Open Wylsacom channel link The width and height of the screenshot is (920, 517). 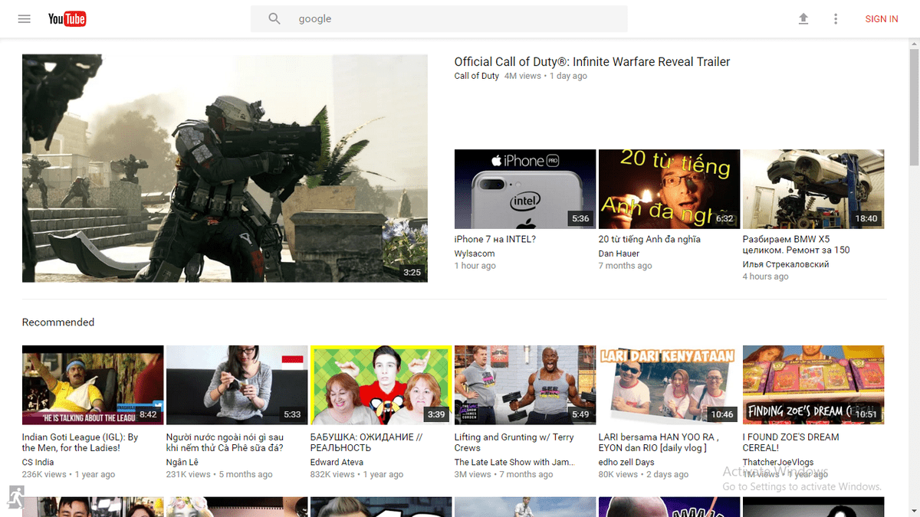[475, 254]
